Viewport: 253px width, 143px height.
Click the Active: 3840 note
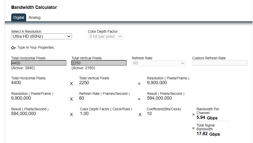click(23, 68)
